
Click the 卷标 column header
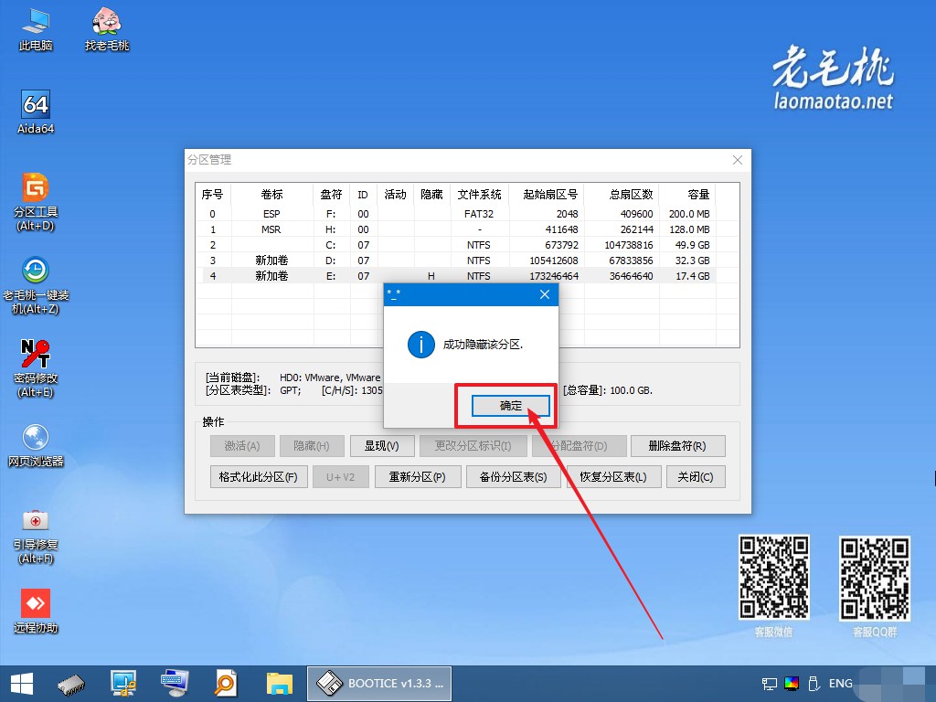pos(271,195)
